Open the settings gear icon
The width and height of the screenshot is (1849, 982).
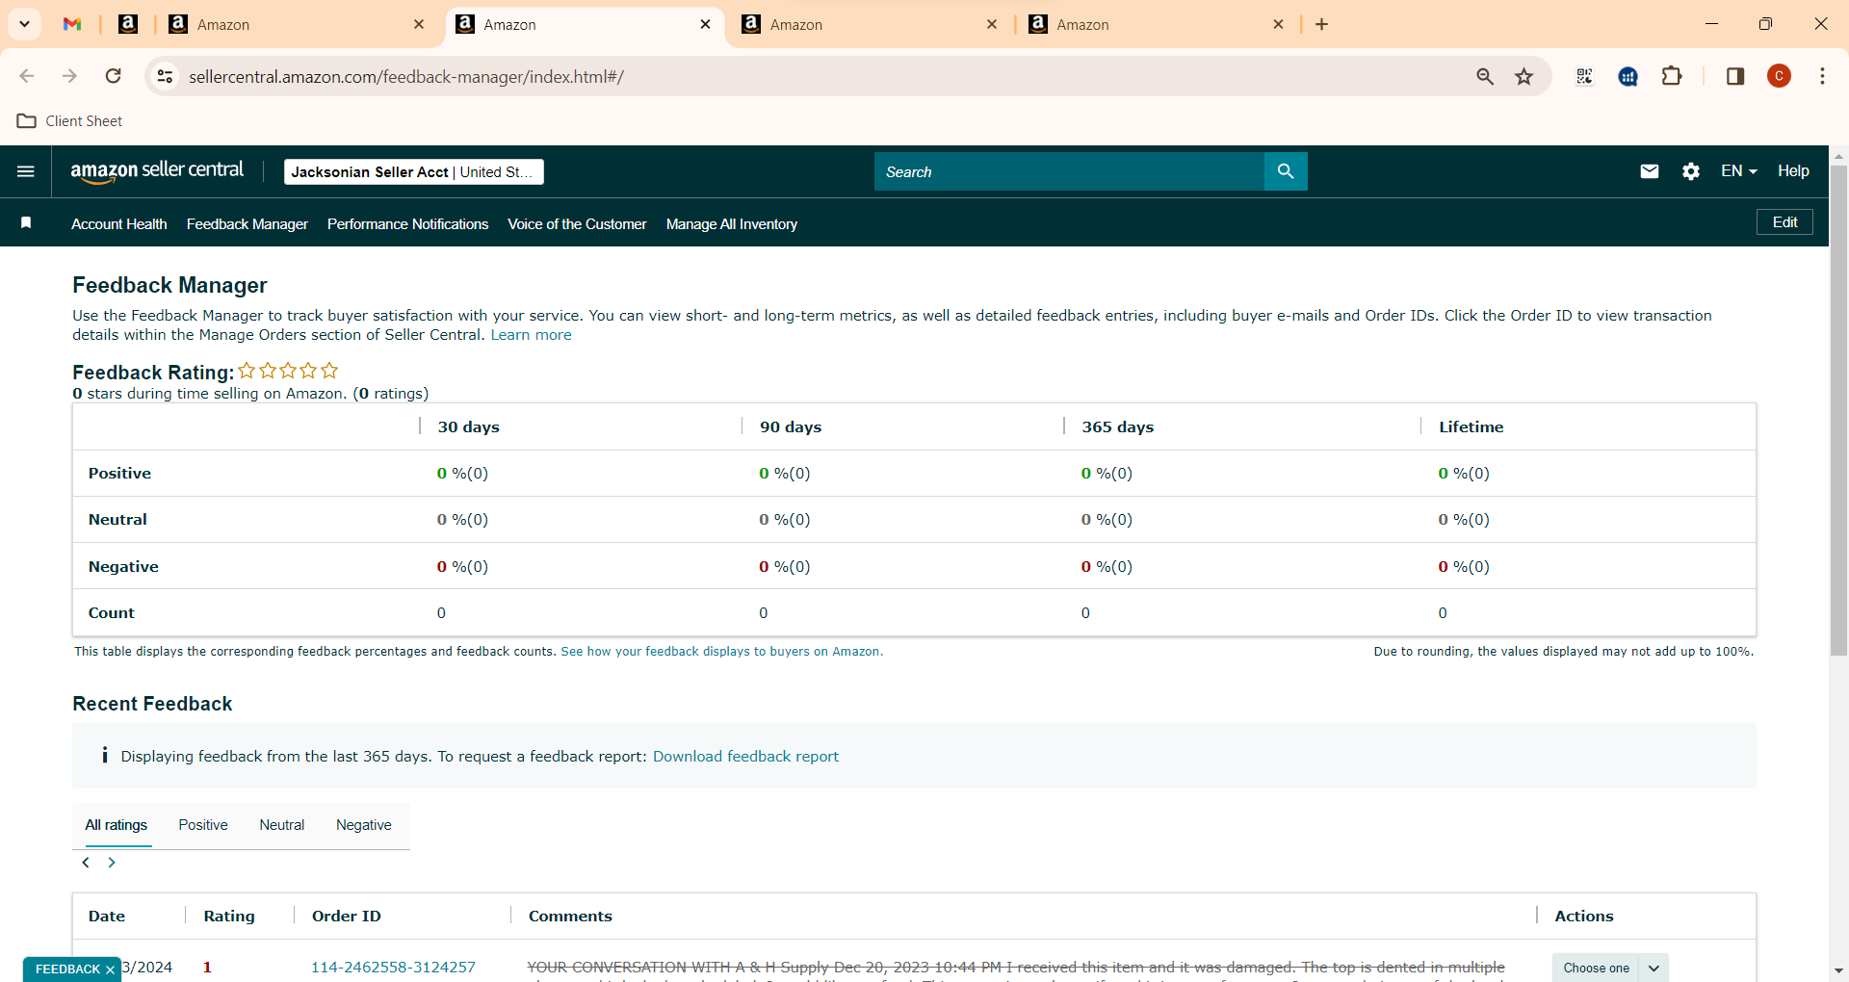(x=1691, y=171)
